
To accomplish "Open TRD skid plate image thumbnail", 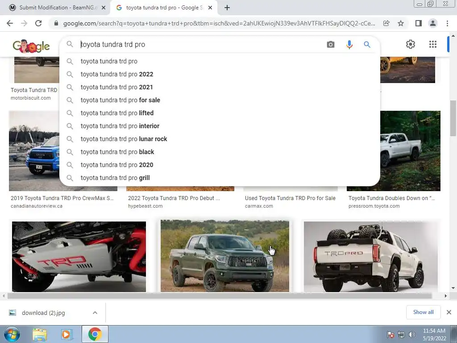I will (x=79, y=257).
